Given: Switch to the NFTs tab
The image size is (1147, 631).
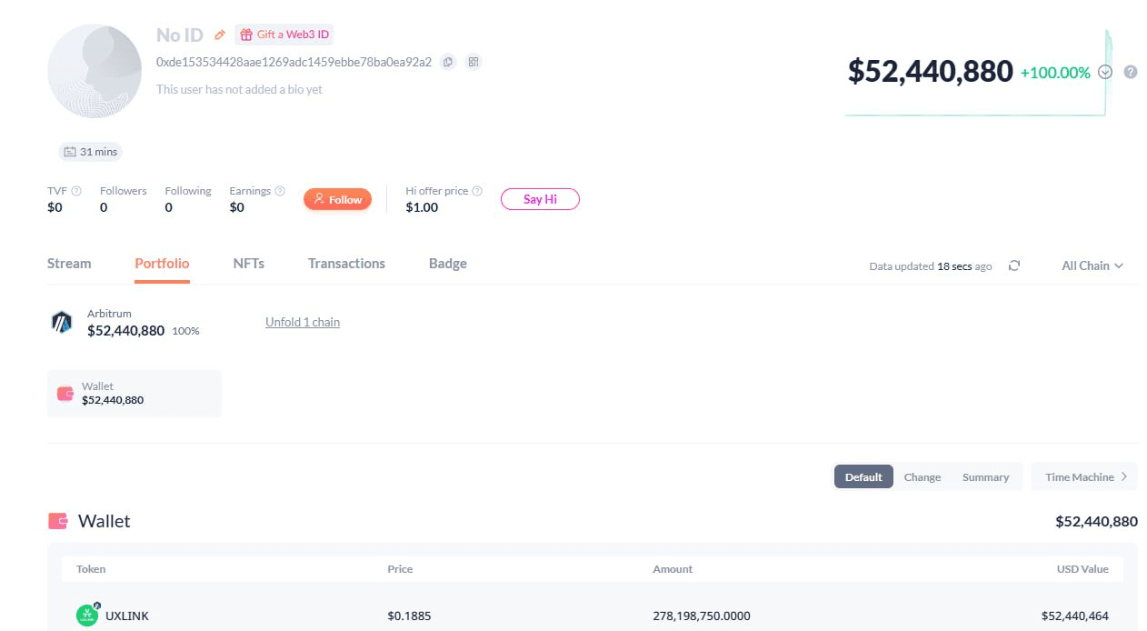Looking at the screenshot, I should 248,264.
